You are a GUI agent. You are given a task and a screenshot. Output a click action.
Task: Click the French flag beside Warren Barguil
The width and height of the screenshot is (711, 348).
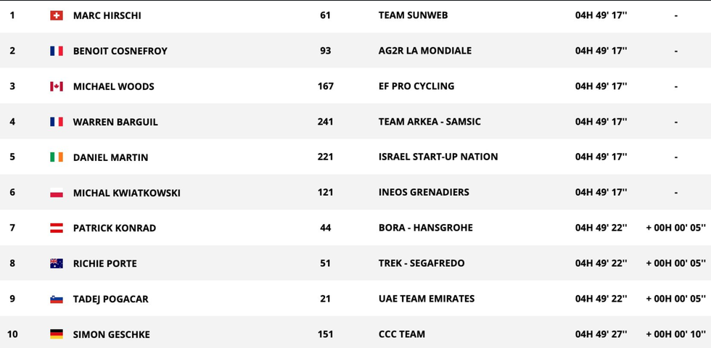click(x=57, y=122)
